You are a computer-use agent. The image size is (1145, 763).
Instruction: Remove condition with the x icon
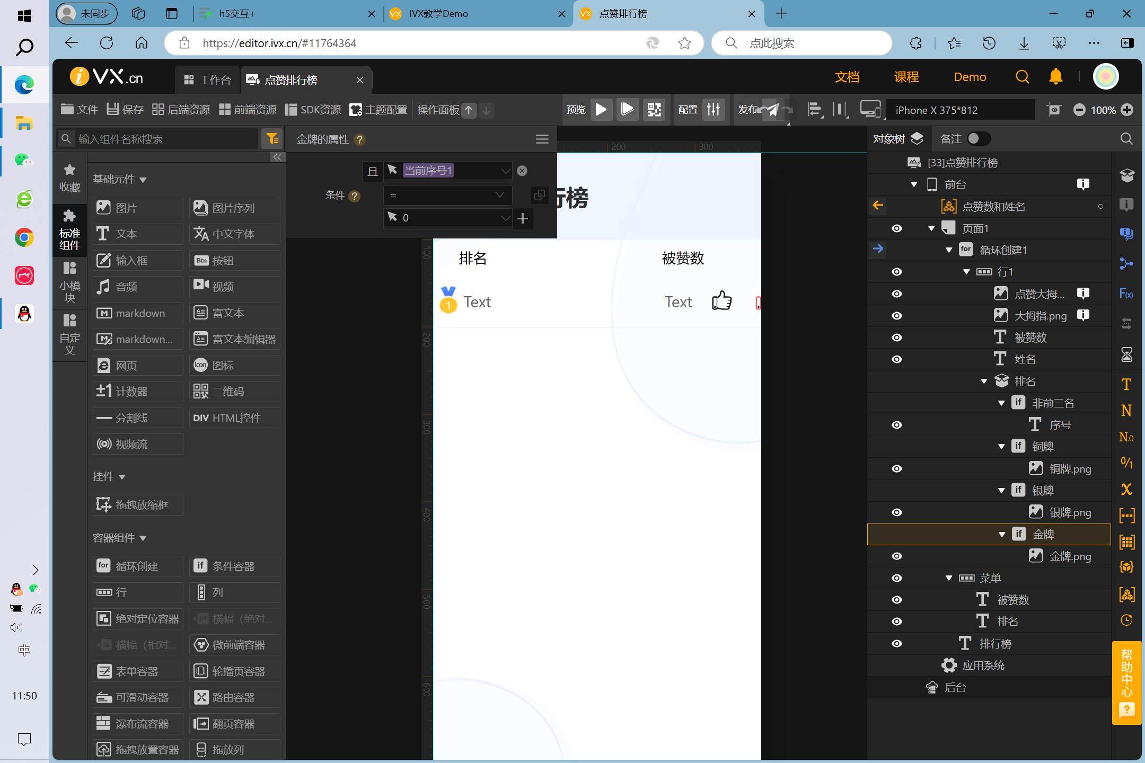click(522, 171)
